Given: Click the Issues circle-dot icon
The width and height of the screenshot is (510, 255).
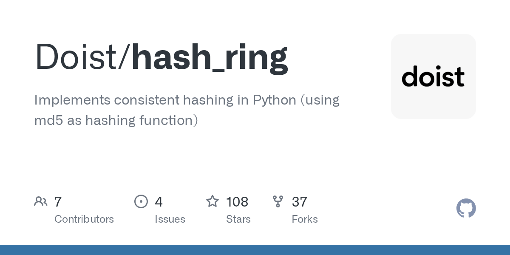Looking at the screenshot, I should (141, 201).
